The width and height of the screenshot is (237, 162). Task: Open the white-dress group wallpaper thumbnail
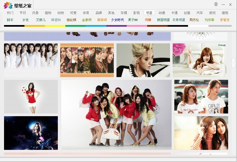click(31, 60)
